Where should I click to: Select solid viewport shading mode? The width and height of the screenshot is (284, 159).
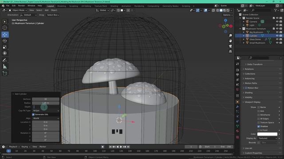point(221,10)
